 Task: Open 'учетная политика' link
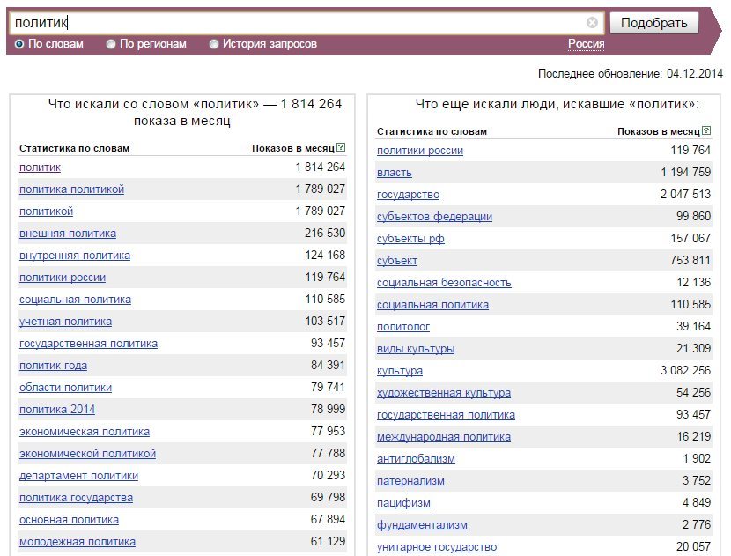[65, 322]
